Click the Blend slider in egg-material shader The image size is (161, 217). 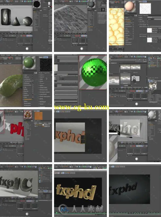(158, 19)
